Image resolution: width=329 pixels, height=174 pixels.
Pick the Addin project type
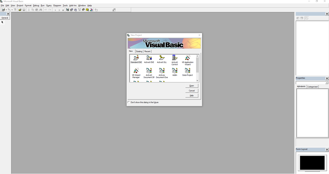175,72
